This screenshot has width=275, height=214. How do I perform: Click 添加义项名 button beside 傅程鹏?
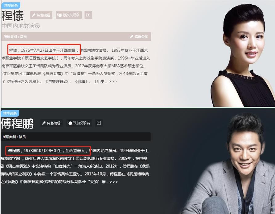79,123
